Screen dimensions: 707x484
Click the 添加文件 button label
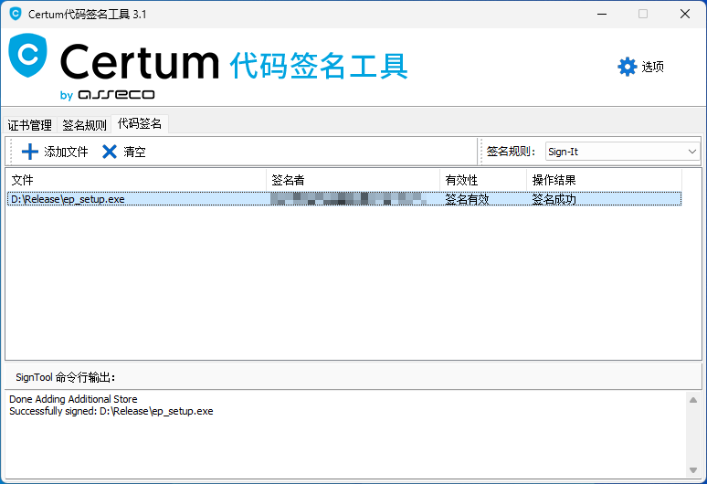pyautogui.click(x=66, y=152)
